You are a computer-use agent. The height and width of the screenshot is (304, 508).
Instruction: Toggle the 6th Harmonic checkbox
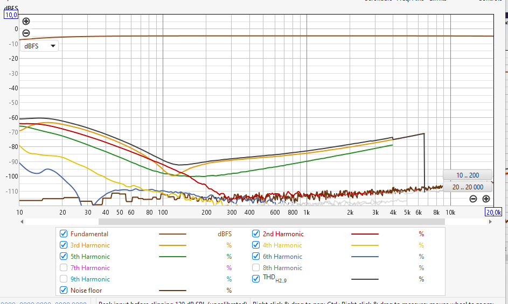click(256, 257)
